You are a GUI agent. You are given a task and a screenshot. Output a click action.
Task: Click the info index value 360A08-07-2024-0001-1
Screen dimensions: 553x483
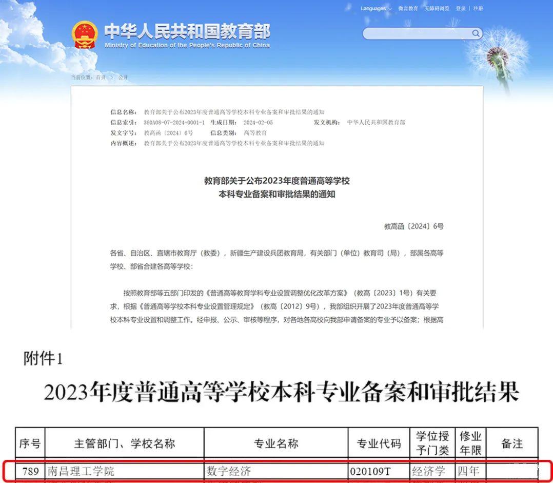(x=174, y=123)
